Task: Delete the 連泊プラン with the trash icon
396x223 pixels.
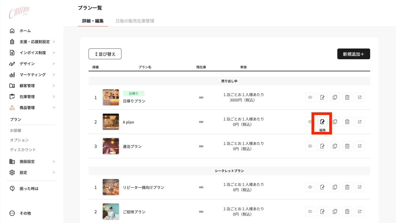Action: (x=347, y=146)
